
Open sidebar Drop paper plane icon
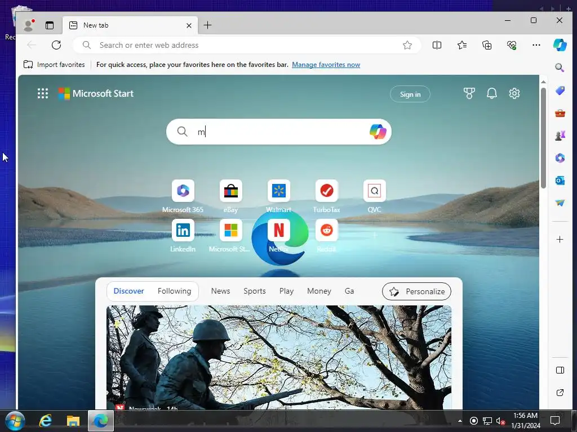560,202
